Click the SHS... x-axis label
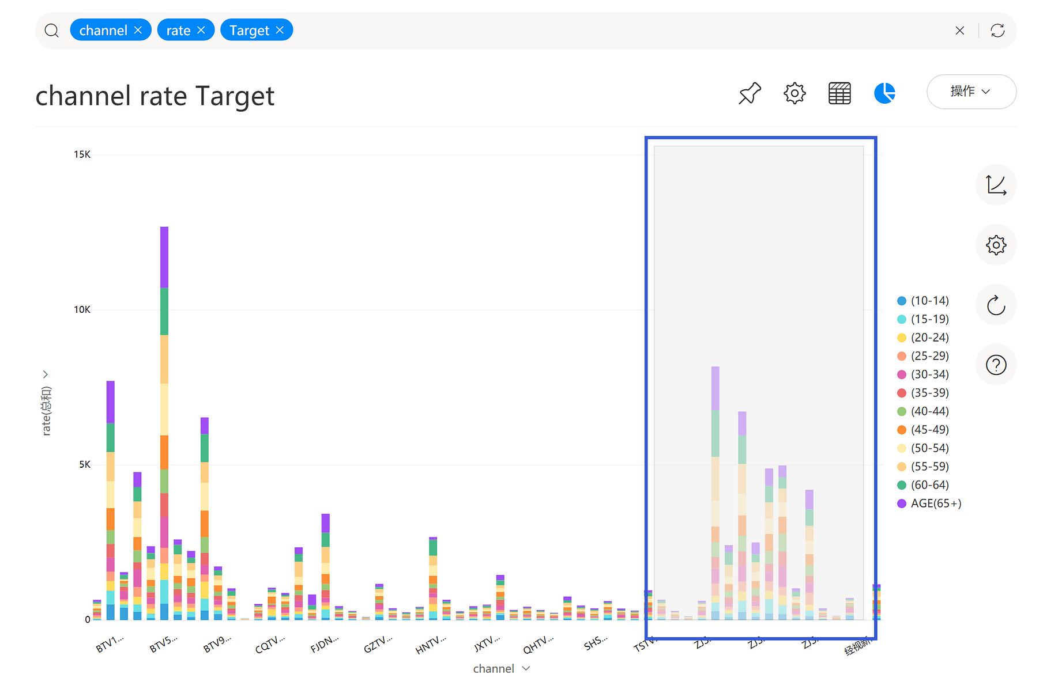Screen dimensions: 1047x693 pyautogui.click(x=595, y=643)
